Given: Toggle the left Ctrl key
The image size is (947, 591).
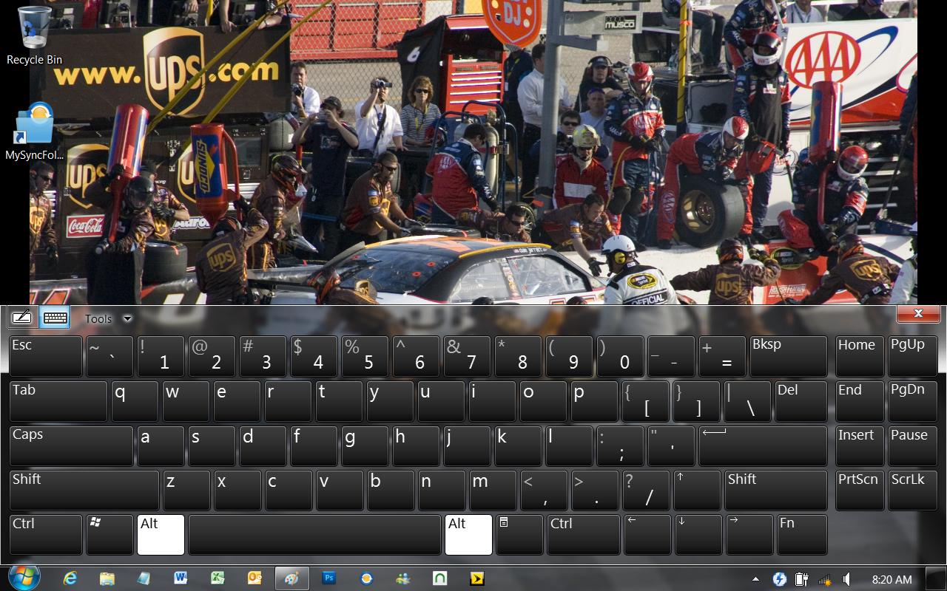Looking at the screenshot, I should coord(46,535).
